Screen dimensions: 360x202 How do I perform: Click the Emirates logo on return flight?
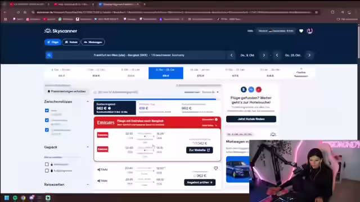pos(102,149)
